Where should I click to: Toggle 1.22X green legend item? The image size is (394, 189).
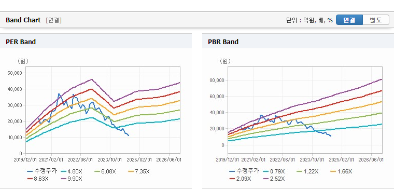click(307, 171)
